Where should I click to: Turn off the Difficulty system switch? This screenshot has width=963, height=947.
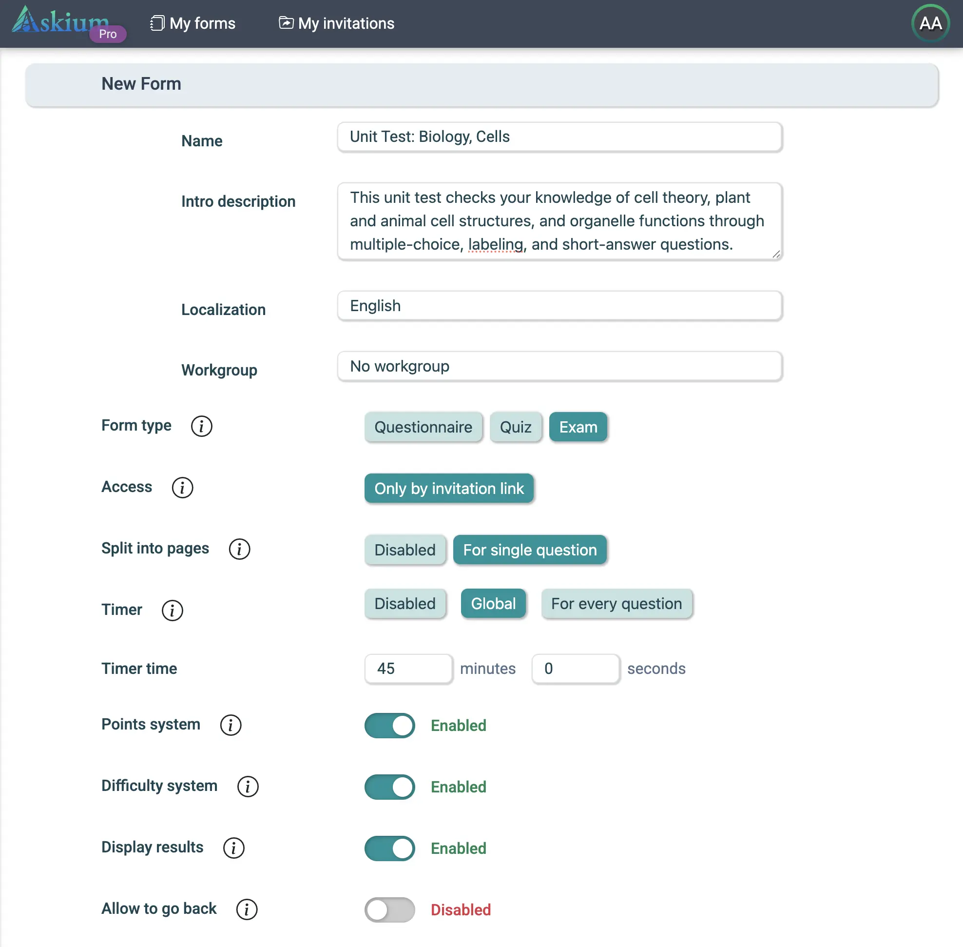click(389, 787)
